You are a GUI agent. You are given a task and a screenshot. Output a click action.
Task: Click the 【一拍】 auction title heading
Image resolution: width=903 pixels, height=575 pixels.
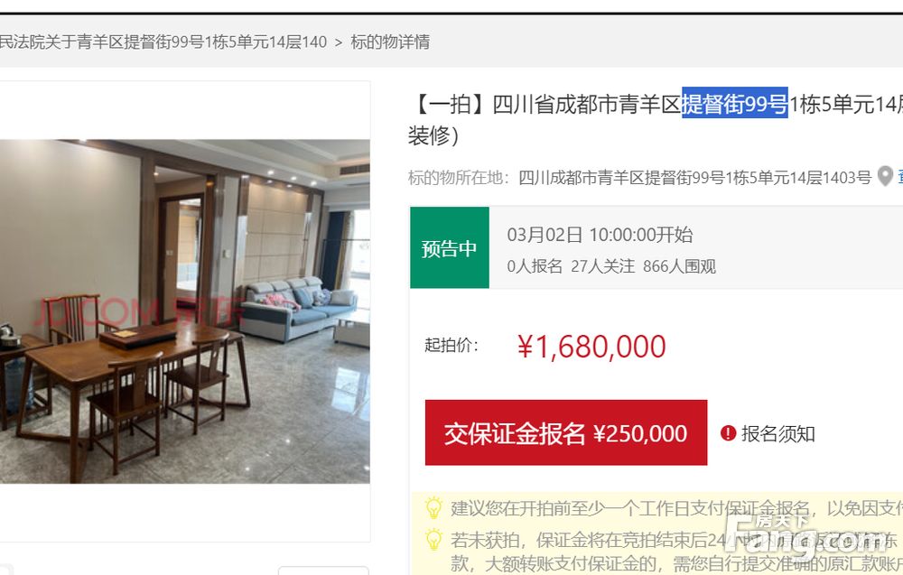[x=655, y=120]
